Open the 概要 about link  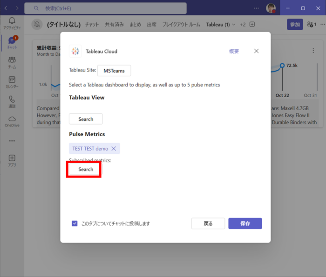click(x=234, y=51)
